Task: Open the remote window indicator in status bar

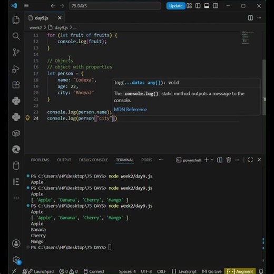Action: (x=14, y=271)
